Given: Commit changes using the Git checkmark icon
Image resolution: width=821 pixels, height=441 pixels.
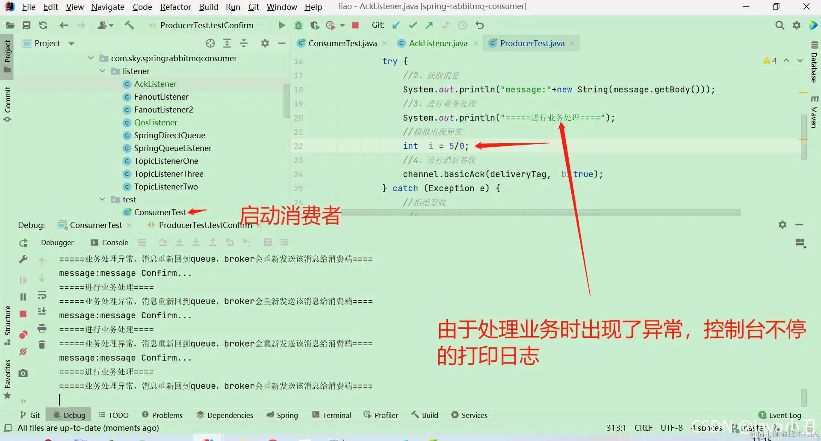Looking at the screenshot, I should 413,25.
